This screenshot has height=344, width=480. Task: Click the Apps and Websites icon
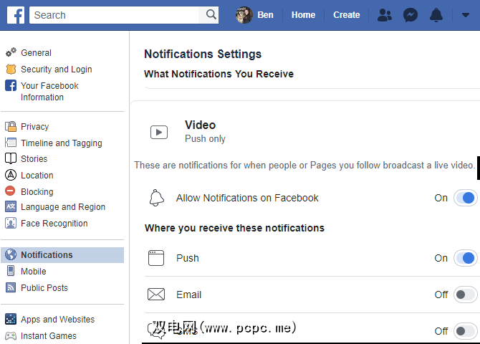[11, 319]
